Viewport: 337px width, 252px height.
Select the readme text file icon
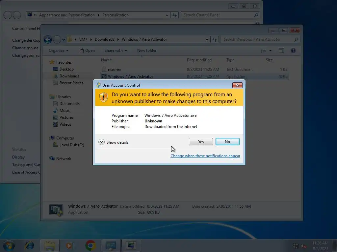[104, 70]
